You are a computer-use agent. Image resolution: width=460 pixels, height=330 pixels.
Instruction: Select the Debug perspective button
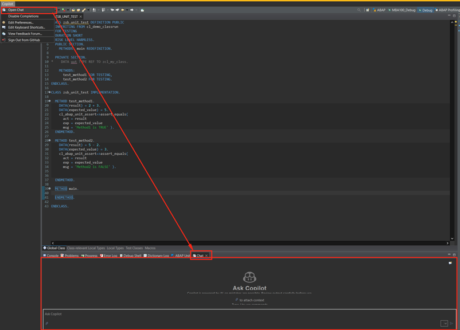pyautogui.click(x=426, y=10)
